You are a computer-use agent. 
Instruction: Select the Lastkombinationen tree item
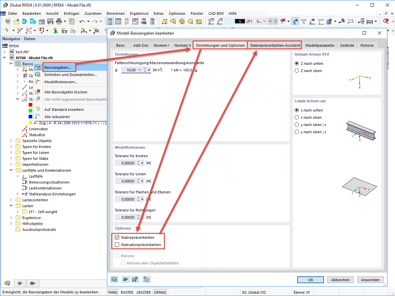(x=45, y=188)
